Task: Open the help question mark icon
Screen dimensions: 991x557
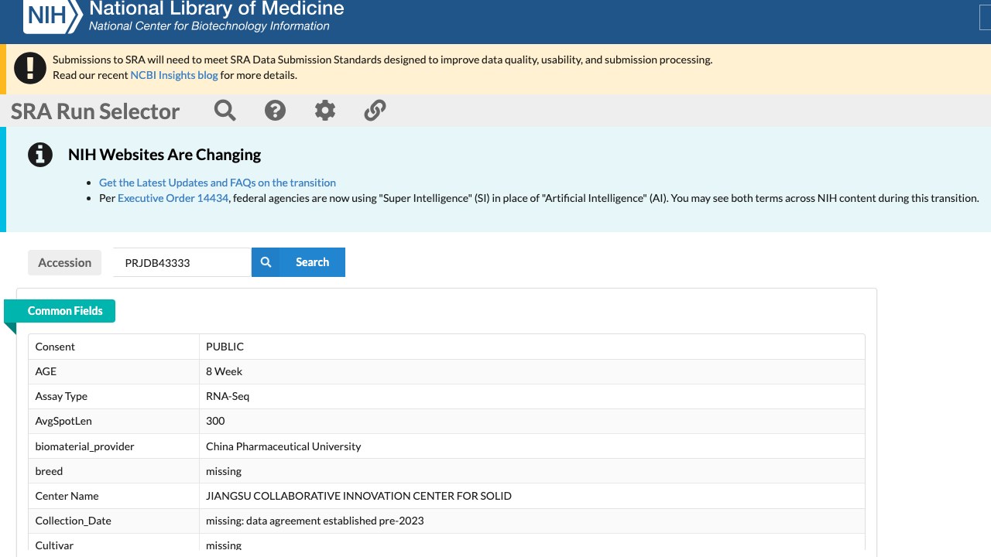Action: (275, 111)
